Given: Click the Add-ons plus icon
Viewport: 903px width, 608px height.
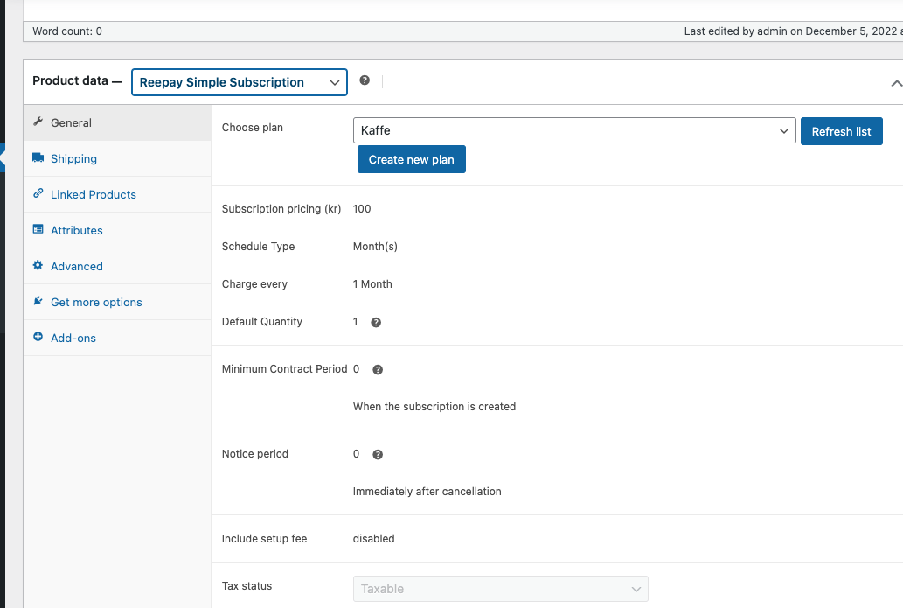Looking at the screenshot, I should [x=38, y=337].
